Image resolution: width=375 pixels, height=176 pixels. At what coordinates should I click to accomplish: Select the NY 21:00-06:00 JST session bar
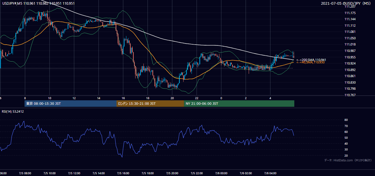tap(239, 104)
